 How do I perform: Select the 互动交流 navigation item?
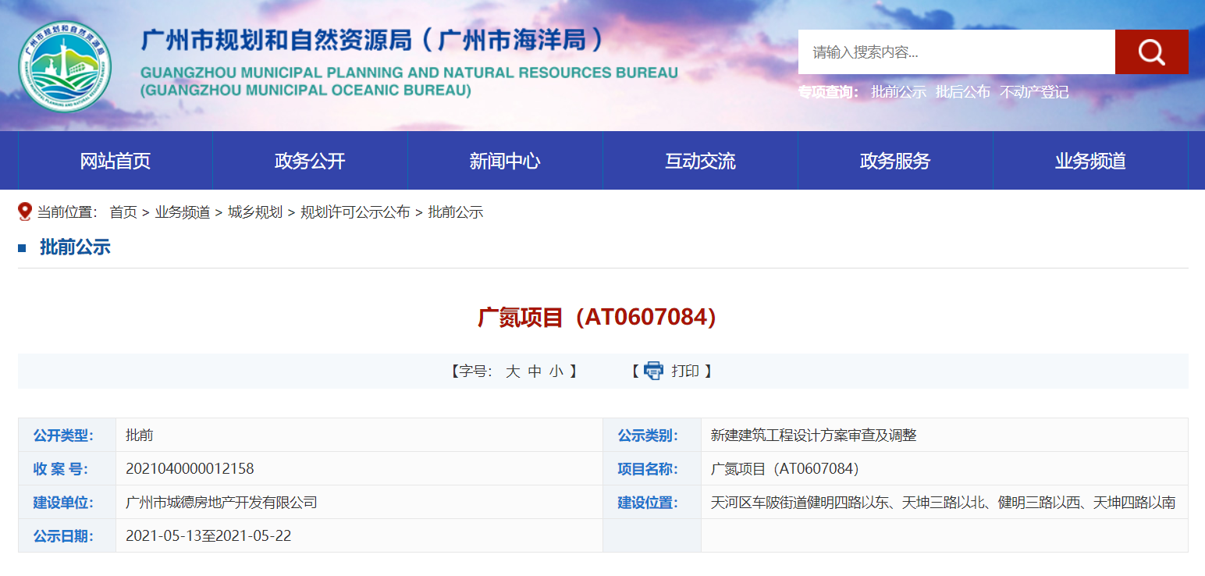(x=700, y=161)
